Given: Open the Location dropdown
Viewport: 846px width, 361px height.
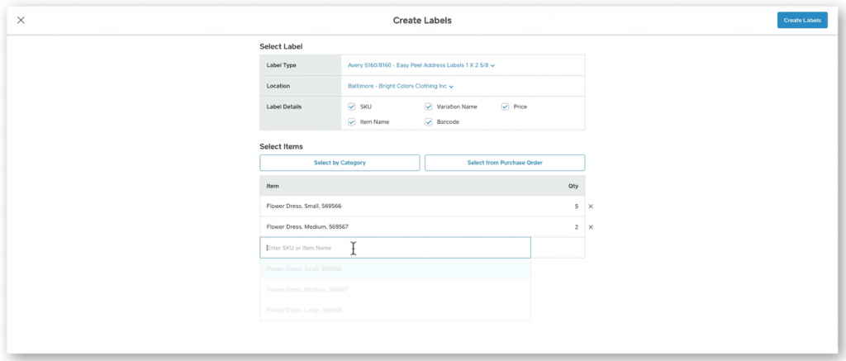Looking at the screenshot, I should point(401,86).
